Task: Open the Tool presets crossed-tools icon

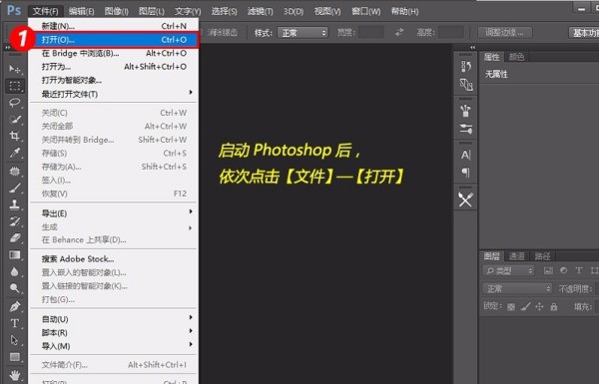Action: pyautogui.click(x=465, y=199)
